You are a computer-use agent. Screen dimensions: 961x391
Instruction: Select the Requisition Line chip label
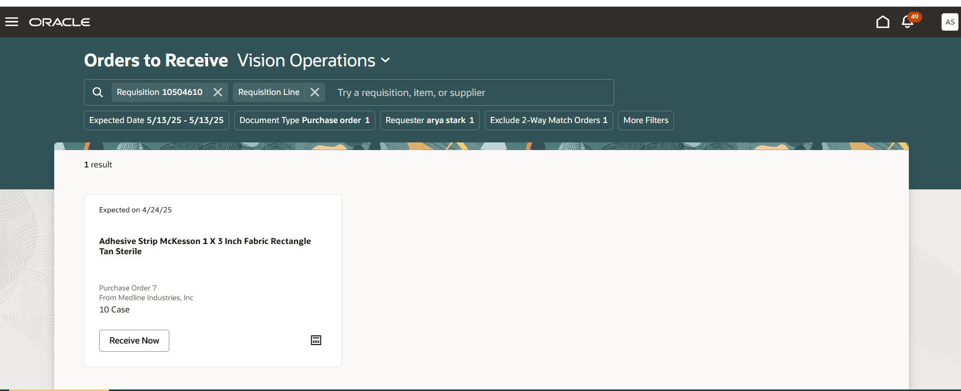click(269, 92)
